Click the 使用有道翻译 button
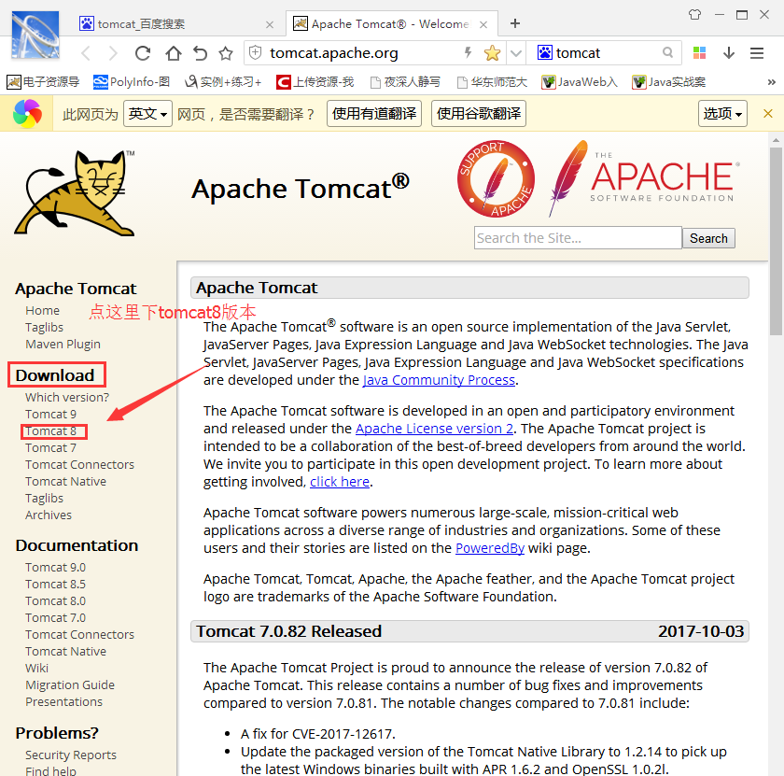This screenshot has width=784, height=776. (374, 114)
